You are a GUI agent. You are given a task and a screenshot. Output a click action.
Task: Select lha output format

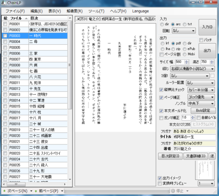click(163, 49)
